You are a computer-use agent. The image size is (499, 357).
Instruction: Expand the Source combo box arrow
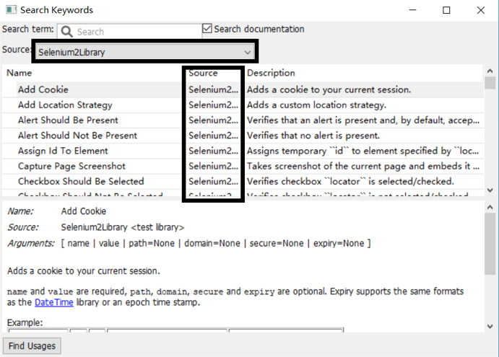248,52
